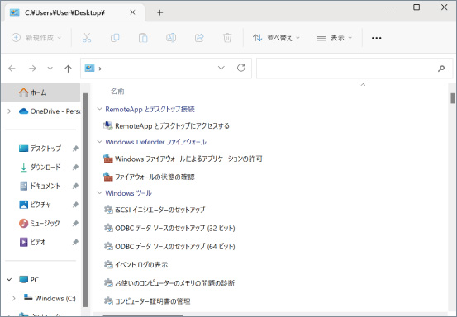This screenshot has width=457, height=317.
Task: Select ODBC データ ソースのセットアップ (32 ビット)
Action: coord(175,228)
